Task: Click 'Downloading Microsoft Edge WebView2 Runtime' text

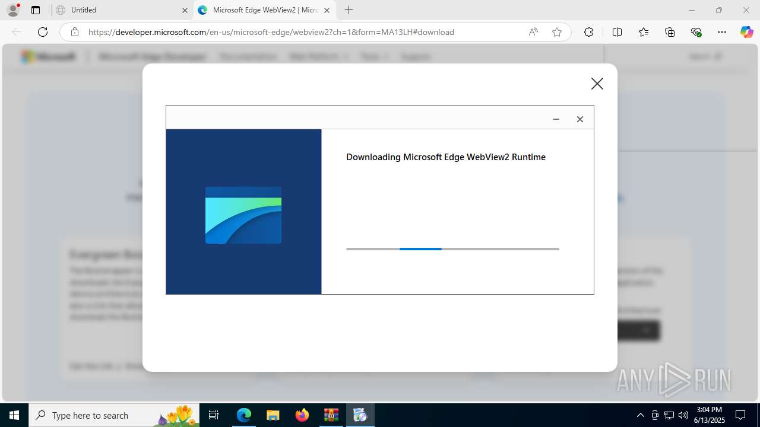Action: (x=446, y=157)
